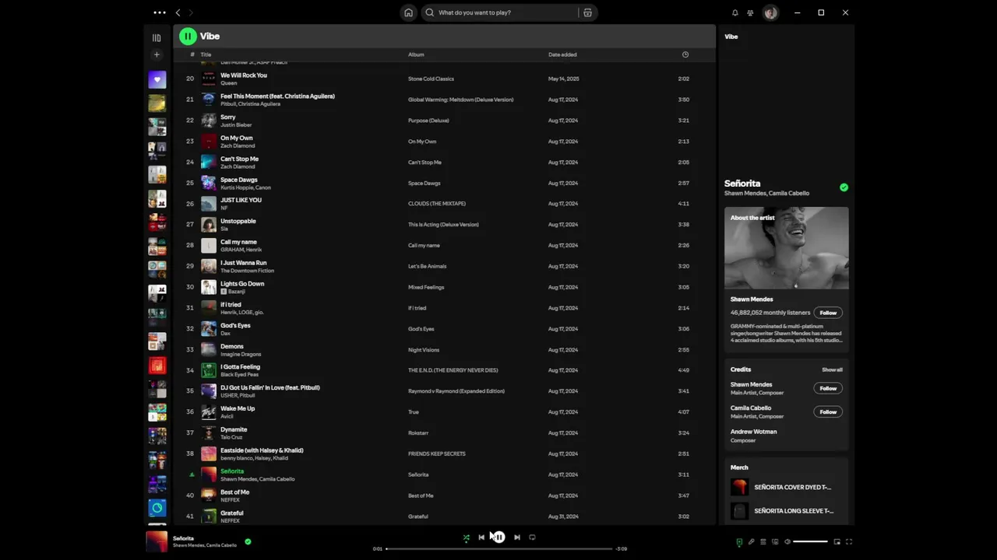
Task: Sort by the # column header
Action: pyautogui.click(x=192, y=54)
